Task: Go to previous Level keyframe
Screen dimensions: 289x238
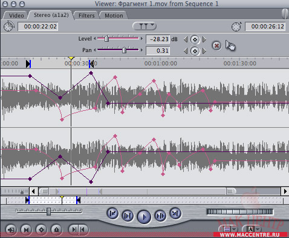Action: (186, 39)
